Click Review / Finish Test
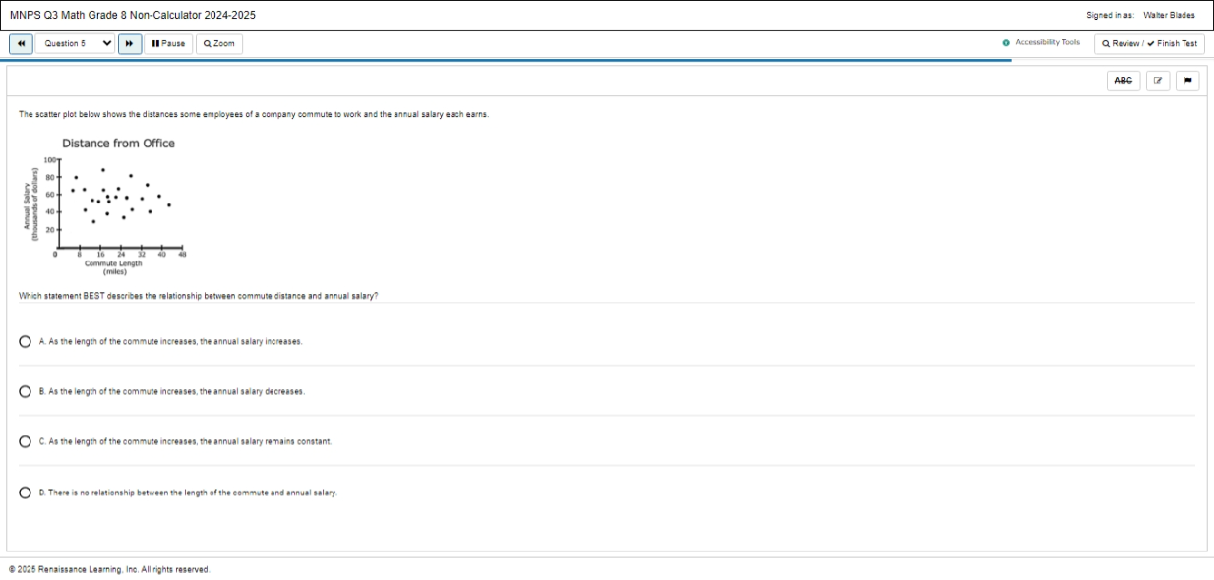The height and width of the screenshot is (580, 1214). click(x=1149, y=44)
